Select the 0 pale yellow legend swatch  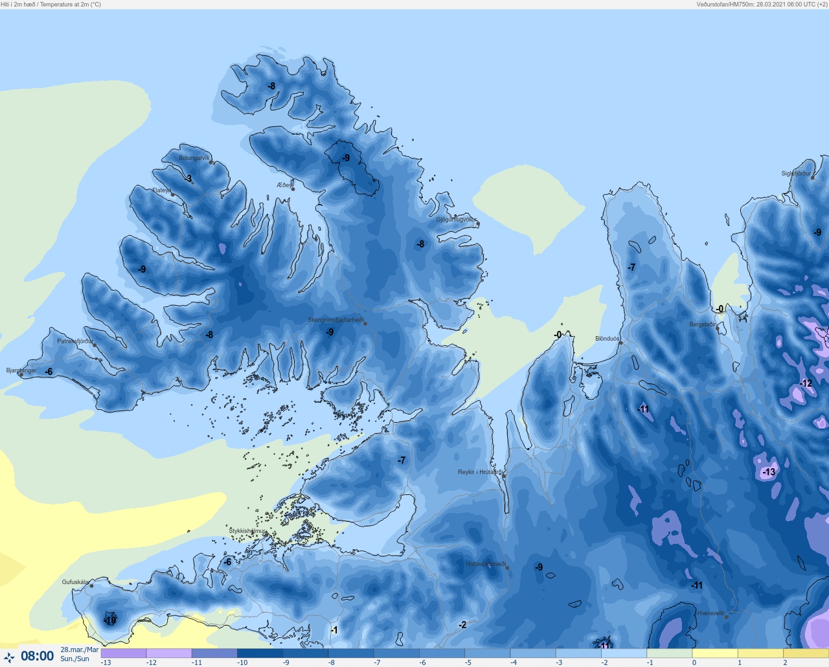tap(715, 653)
